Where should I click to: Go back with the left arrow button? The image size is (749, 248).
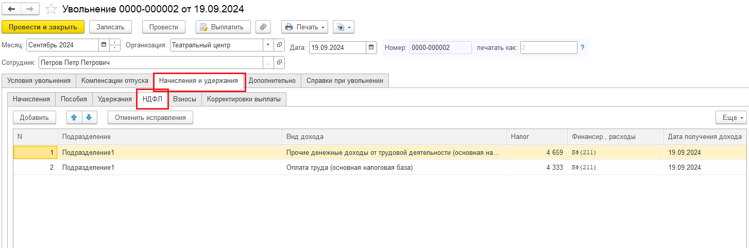click(x=11, y=9)
